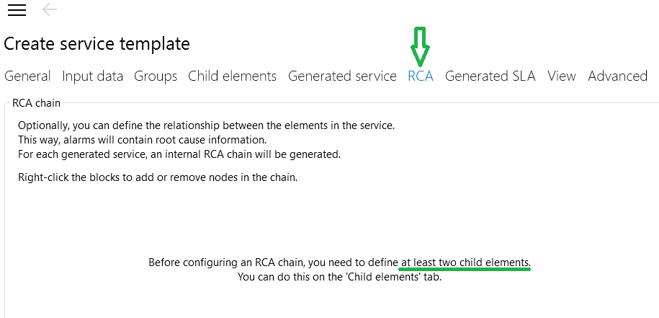Click the back arrow icon
The image size is (659, 318).
click(x=50, y=9)
